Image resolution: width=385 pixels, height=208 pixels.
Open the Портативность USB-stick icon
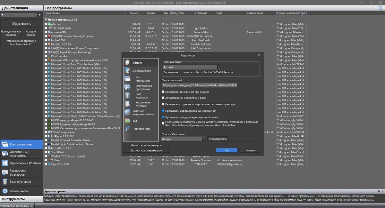click(x=127, y=129)
